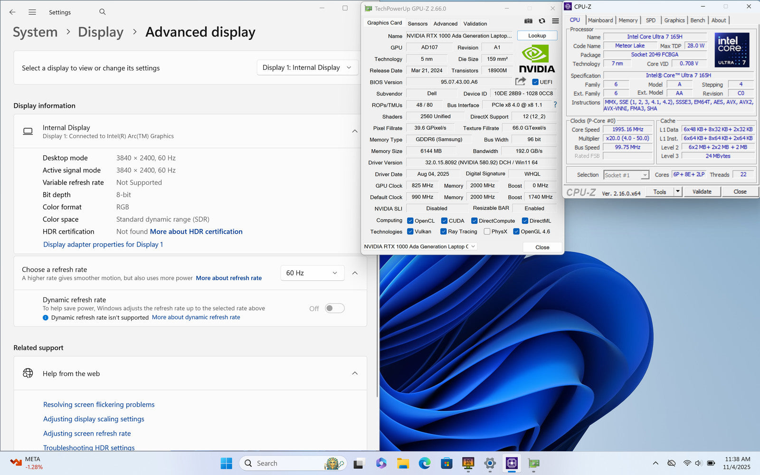Check the PhysX checkbox
The width and height of the screenshot is (760, 475).
(x=487, y=232)
